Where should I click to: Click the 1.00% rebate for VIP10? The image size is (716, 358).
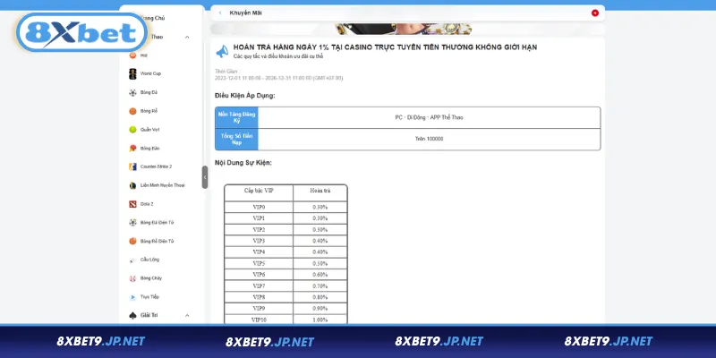pos(320,320)
